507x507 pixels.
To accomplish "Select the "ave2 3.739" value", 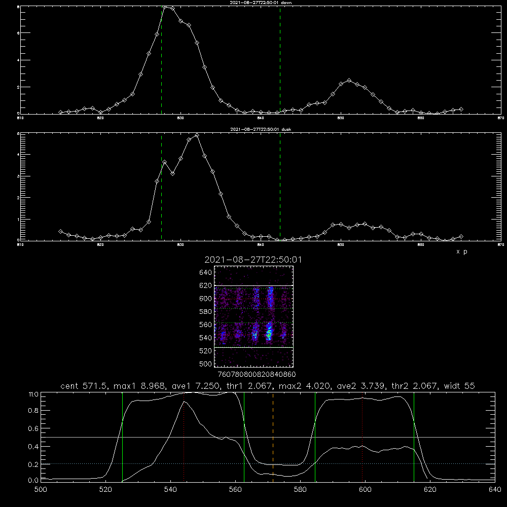I will (x=361, y=386).
